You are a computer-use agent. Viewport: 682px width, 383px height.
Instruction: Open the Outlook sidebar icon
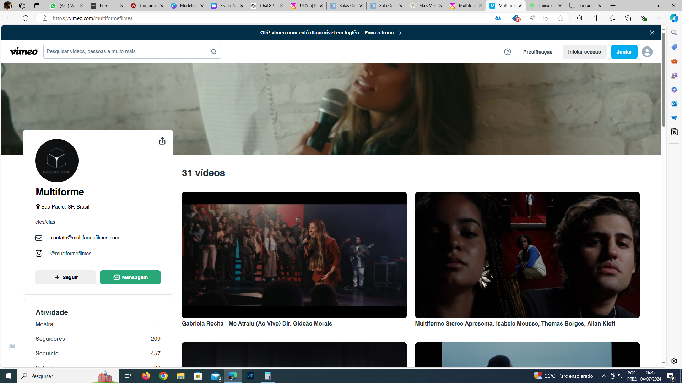pos(674,104)
